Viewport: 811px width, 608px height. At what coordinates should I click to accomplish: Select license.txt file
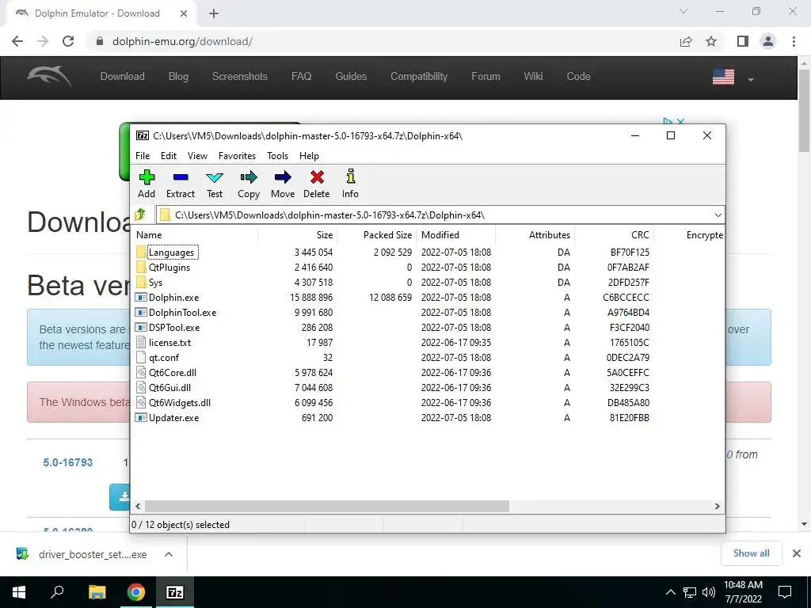pyautogui.click(x=169, y=342)
